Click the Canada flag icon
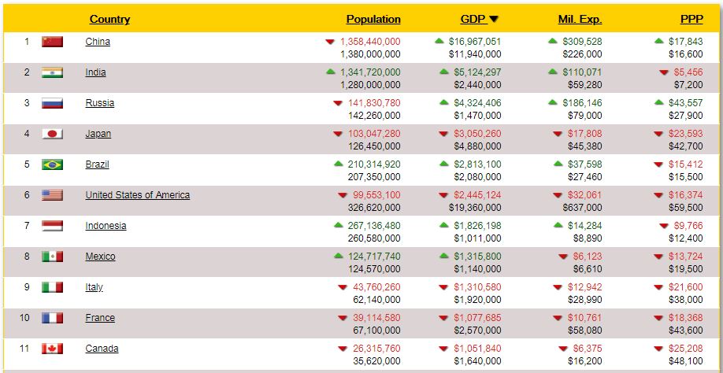The image size is (723, 373). (x=52, y=349)
